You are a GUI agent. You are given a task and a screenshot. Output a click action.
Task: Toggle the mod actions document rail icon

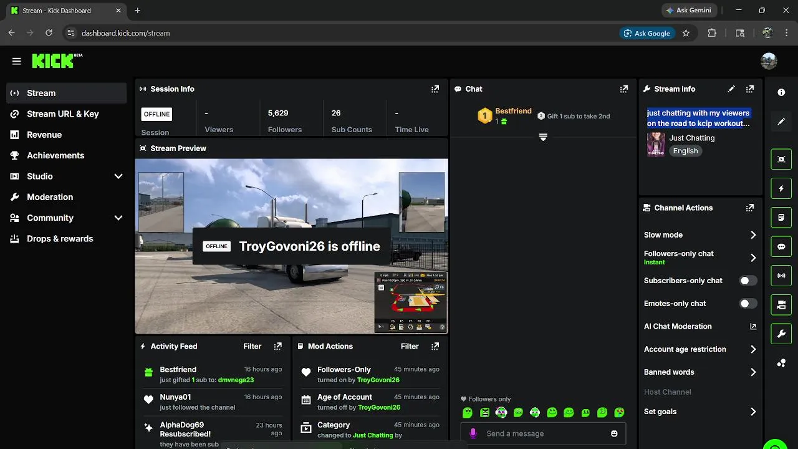[x=781, y=218]
